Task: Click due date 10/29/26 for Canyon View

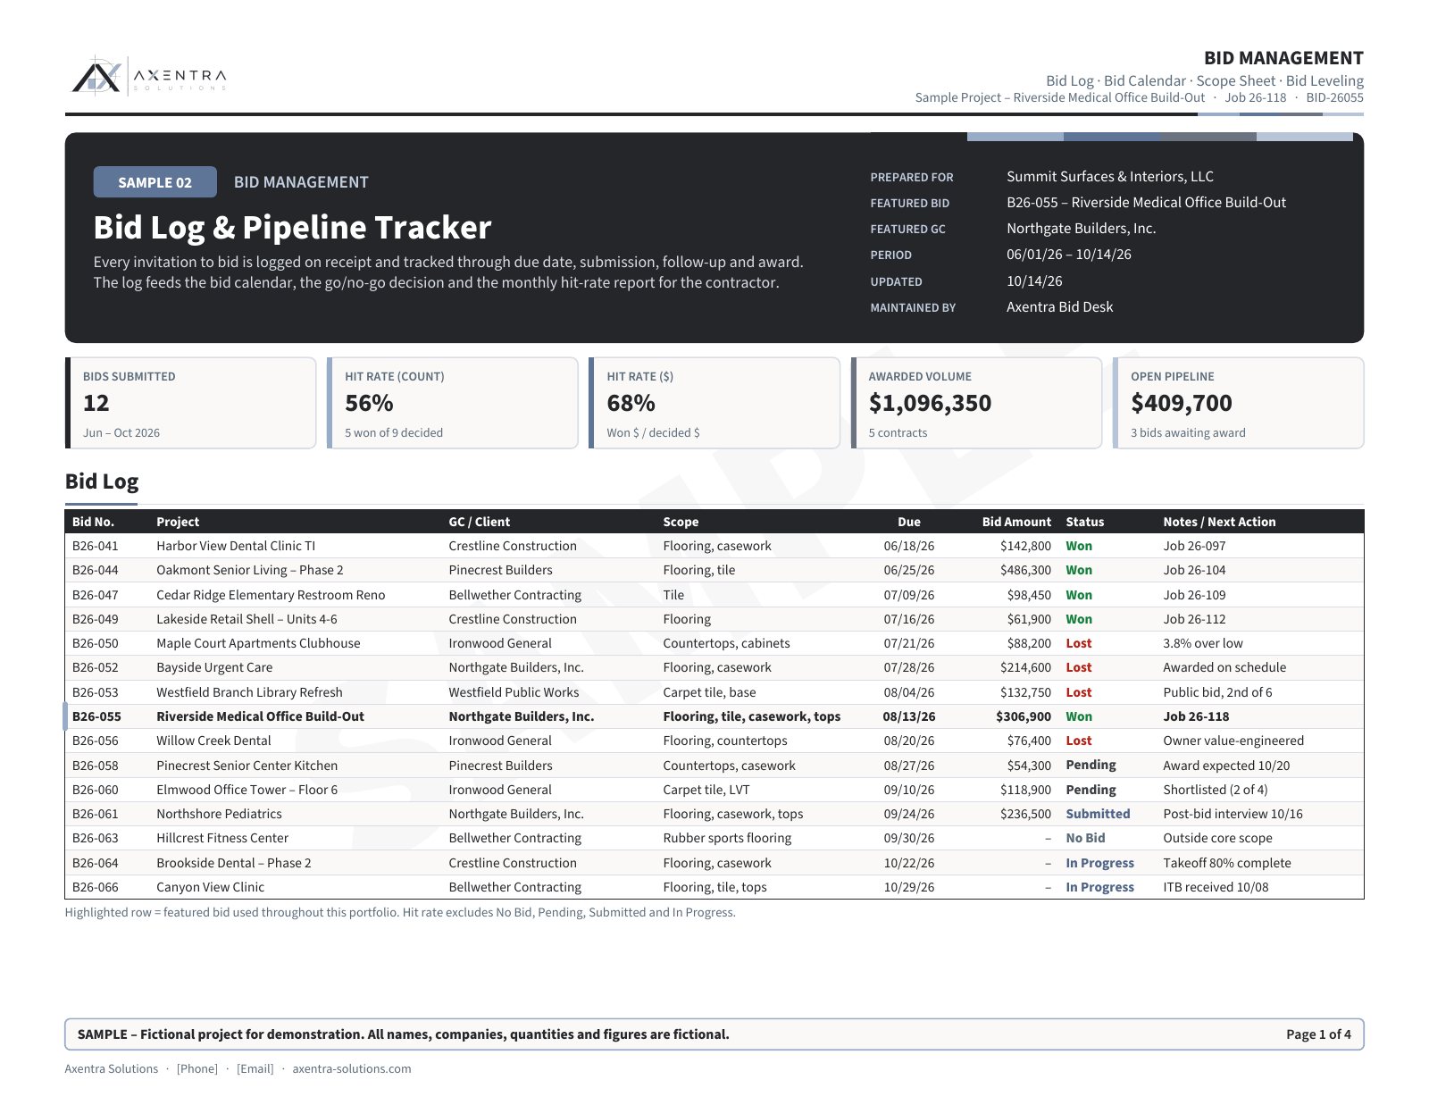Action: [x=909, y=887]
